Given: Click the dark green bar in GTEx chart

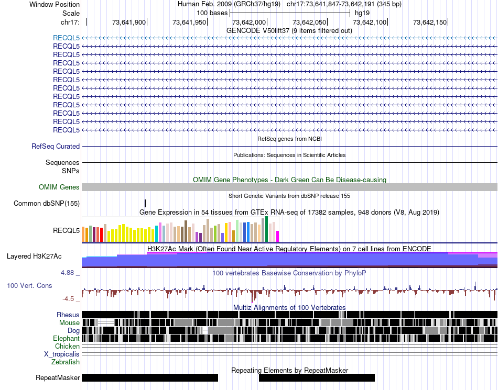Looking at the screenshot, I should (267, 229).
